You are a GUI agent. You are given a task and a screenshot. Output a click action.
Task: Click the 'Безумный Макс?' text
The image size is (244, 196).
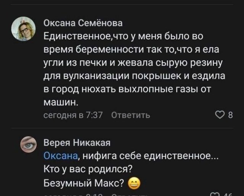click(84, 183)
